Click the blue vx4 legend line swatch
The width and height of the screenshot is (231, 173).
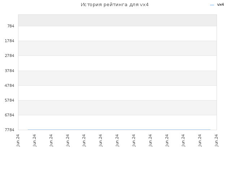[x=212, y=5]
